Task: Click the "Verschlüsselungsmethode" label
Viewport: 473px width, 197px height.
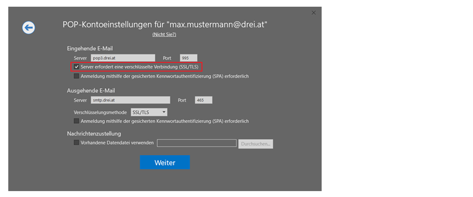Action: (100, 112)
